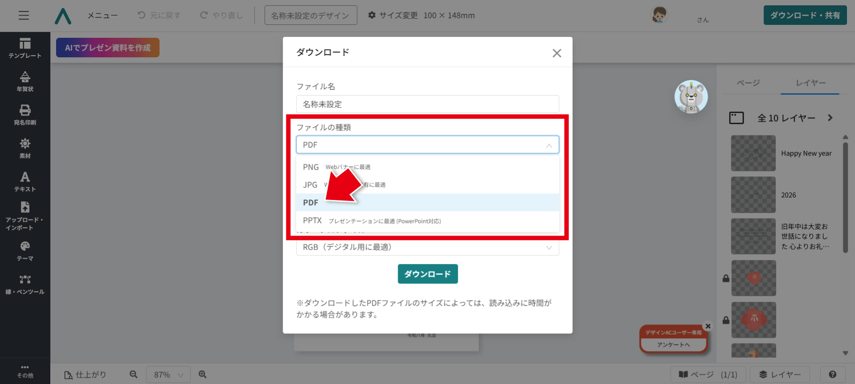Choose PPTX from file type list
The width and height of the screenshot is (855, 384).
coord(312,220)
